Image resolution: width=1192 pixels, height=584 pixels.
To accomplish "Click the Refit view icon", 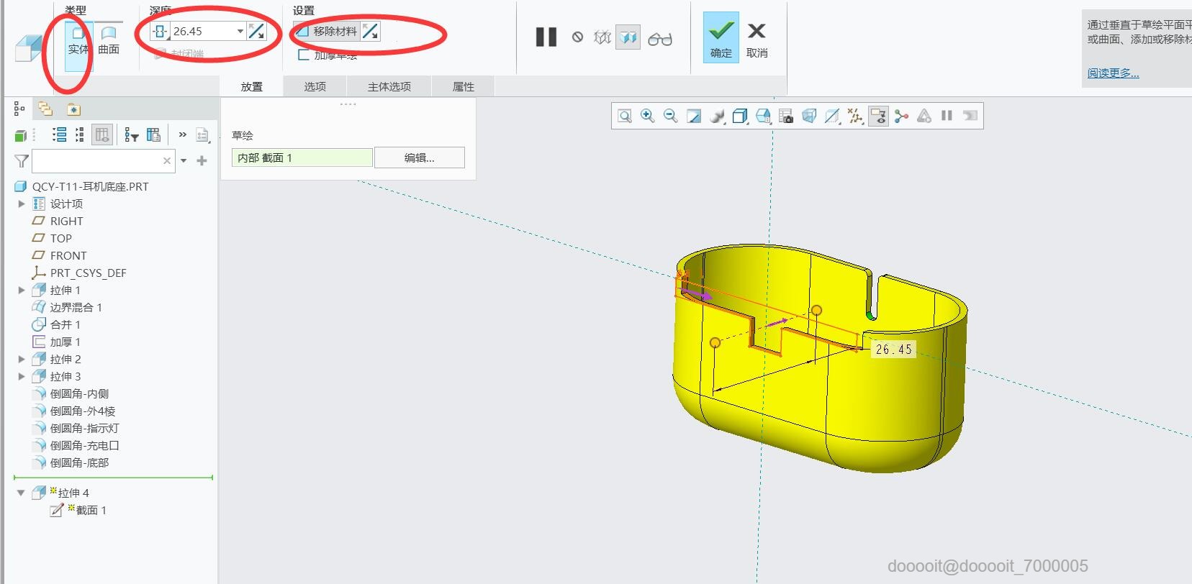I will tap(625, 116).
